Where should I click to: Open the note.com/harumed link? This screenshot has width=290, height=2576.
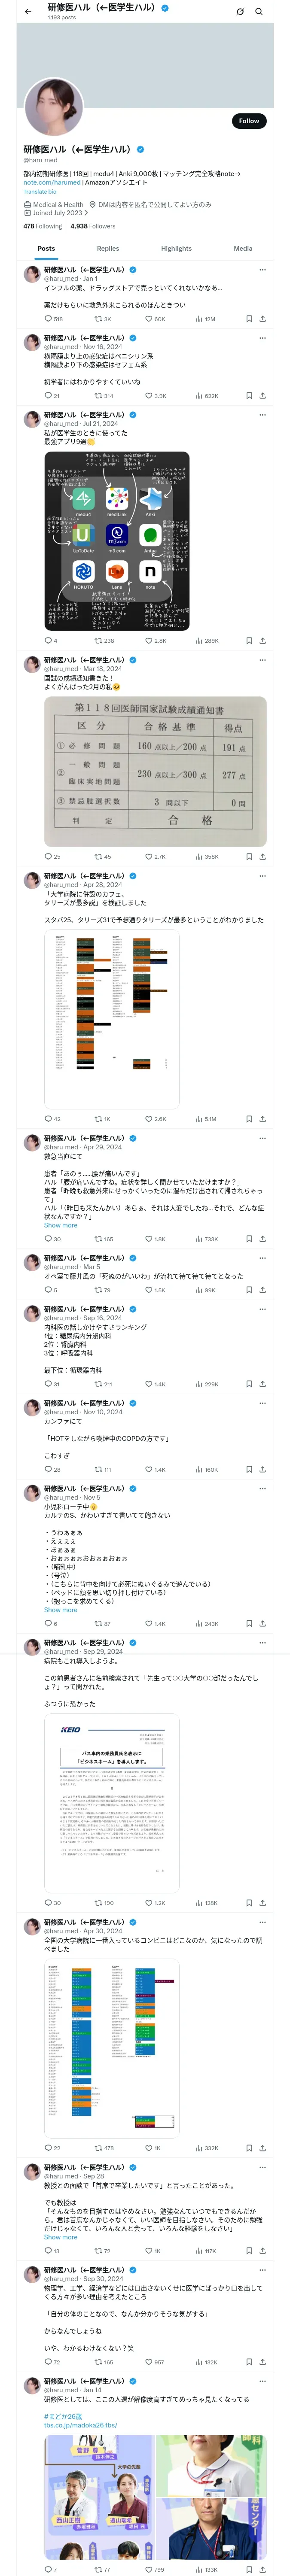pyautogui.click(x=52, y=182)
